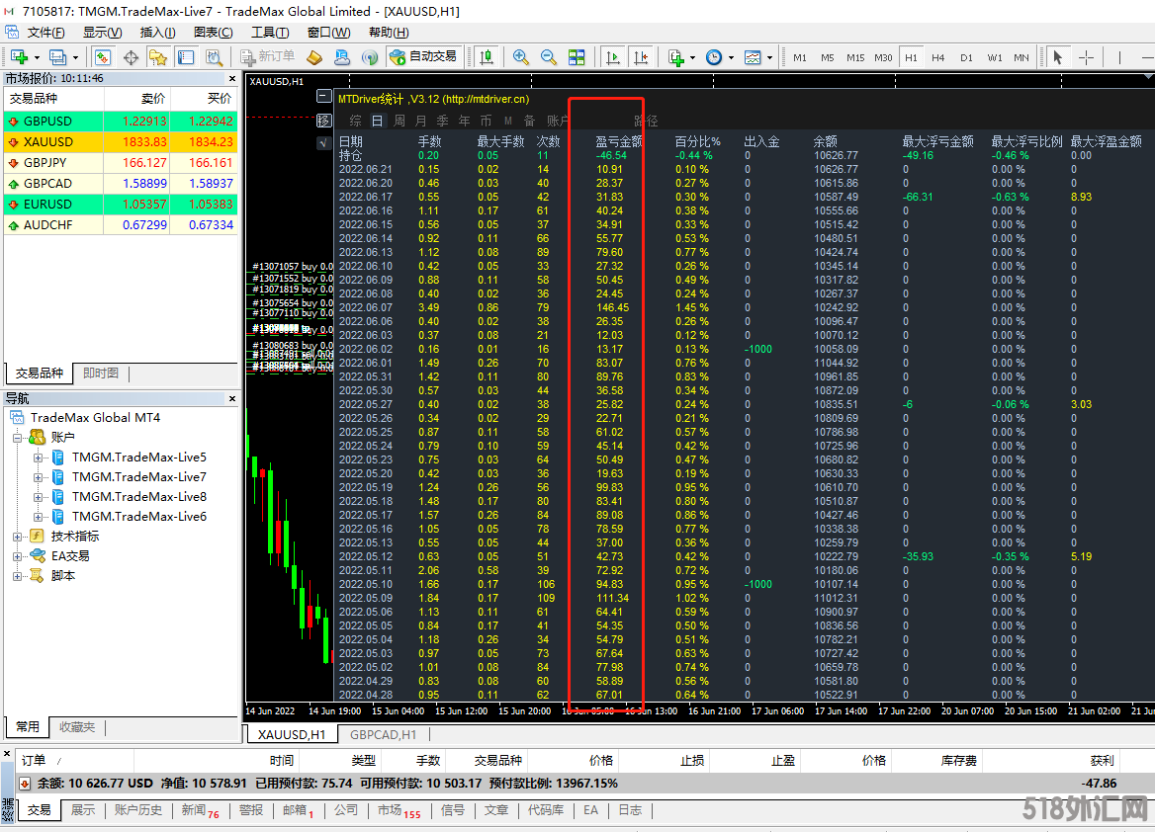
Task: Click the profiles icon in toolbar
Action: click(x=57, y=56)
